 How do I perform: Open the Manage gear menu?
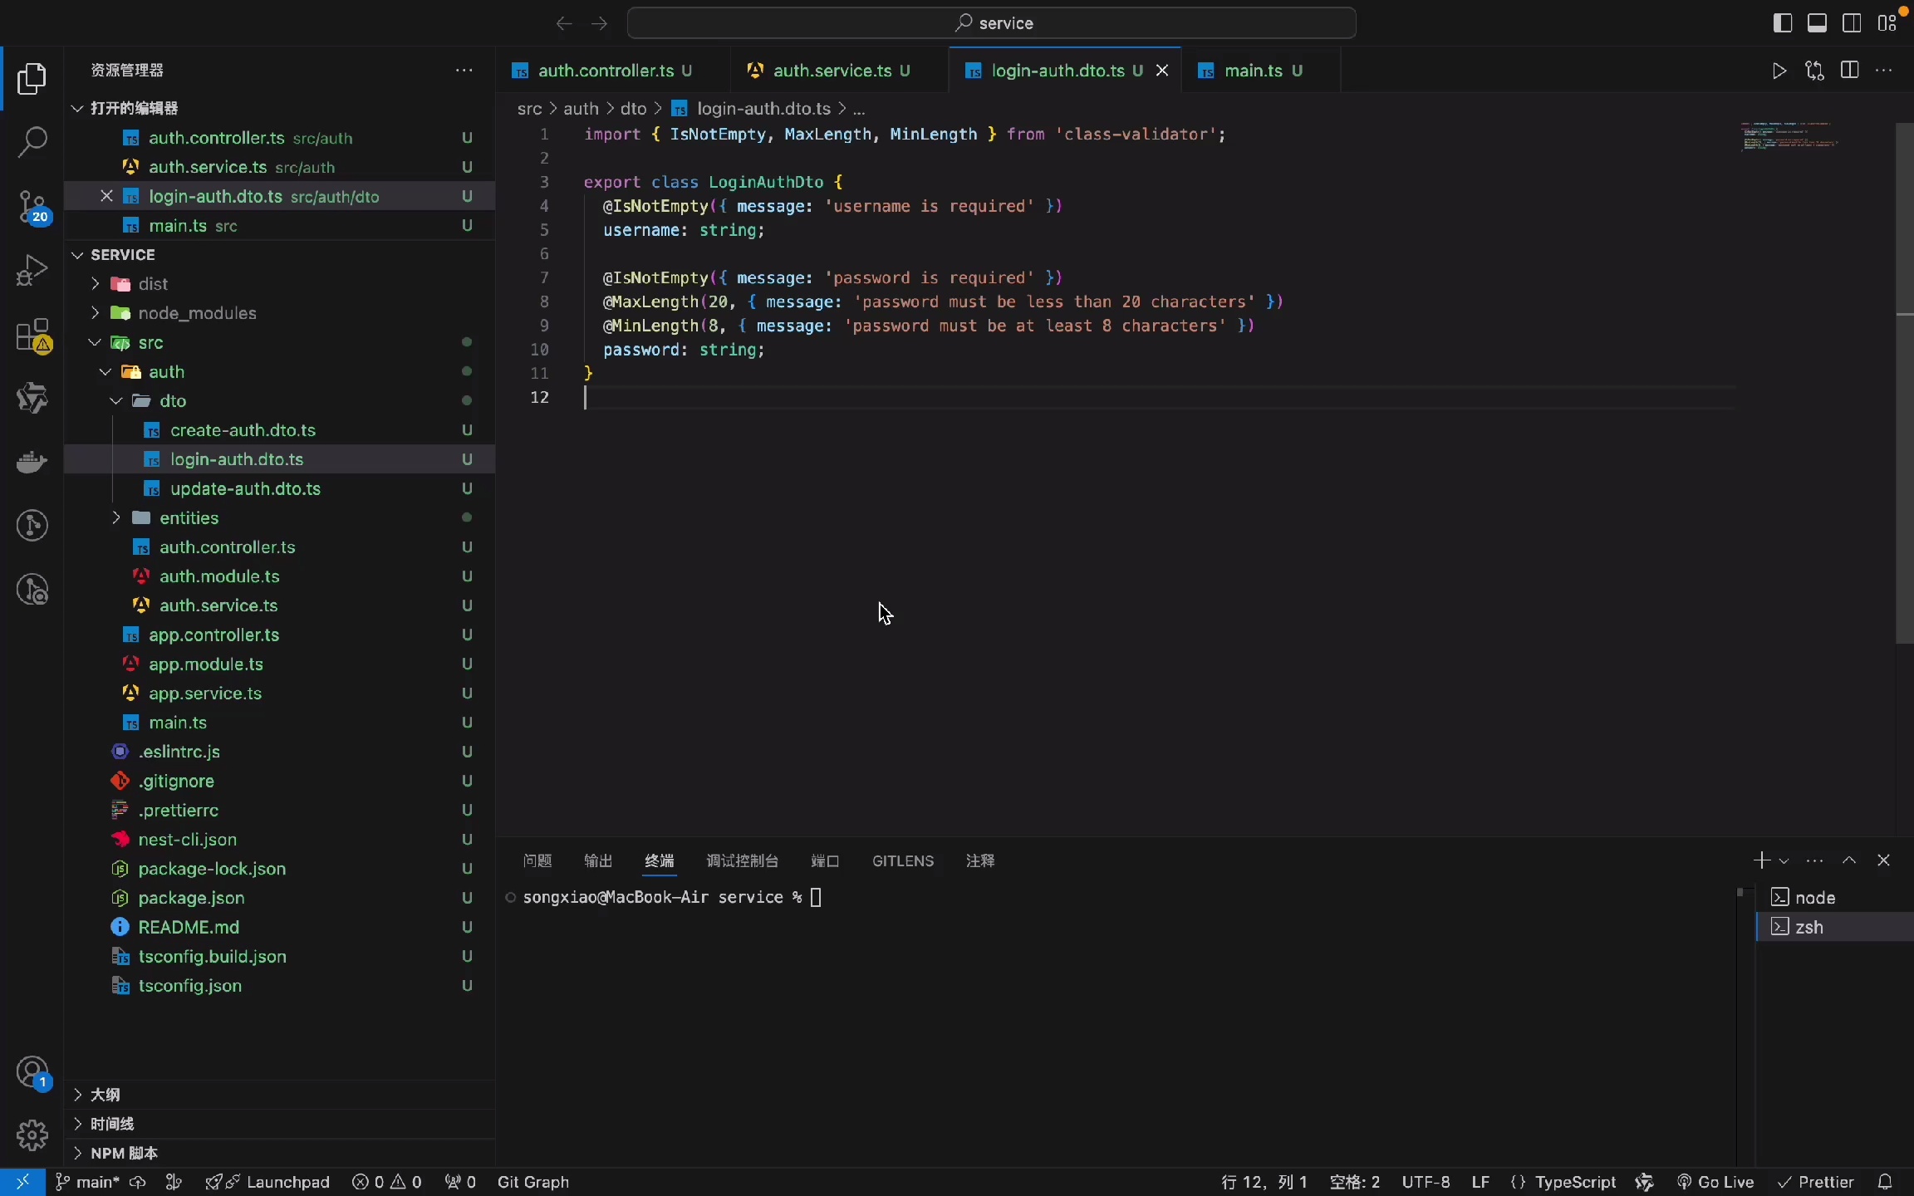coord(32,1135)
